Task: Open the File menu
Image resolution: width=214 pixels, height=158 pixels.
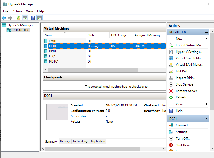Action: pyautogui.click(x=6, y=11)
